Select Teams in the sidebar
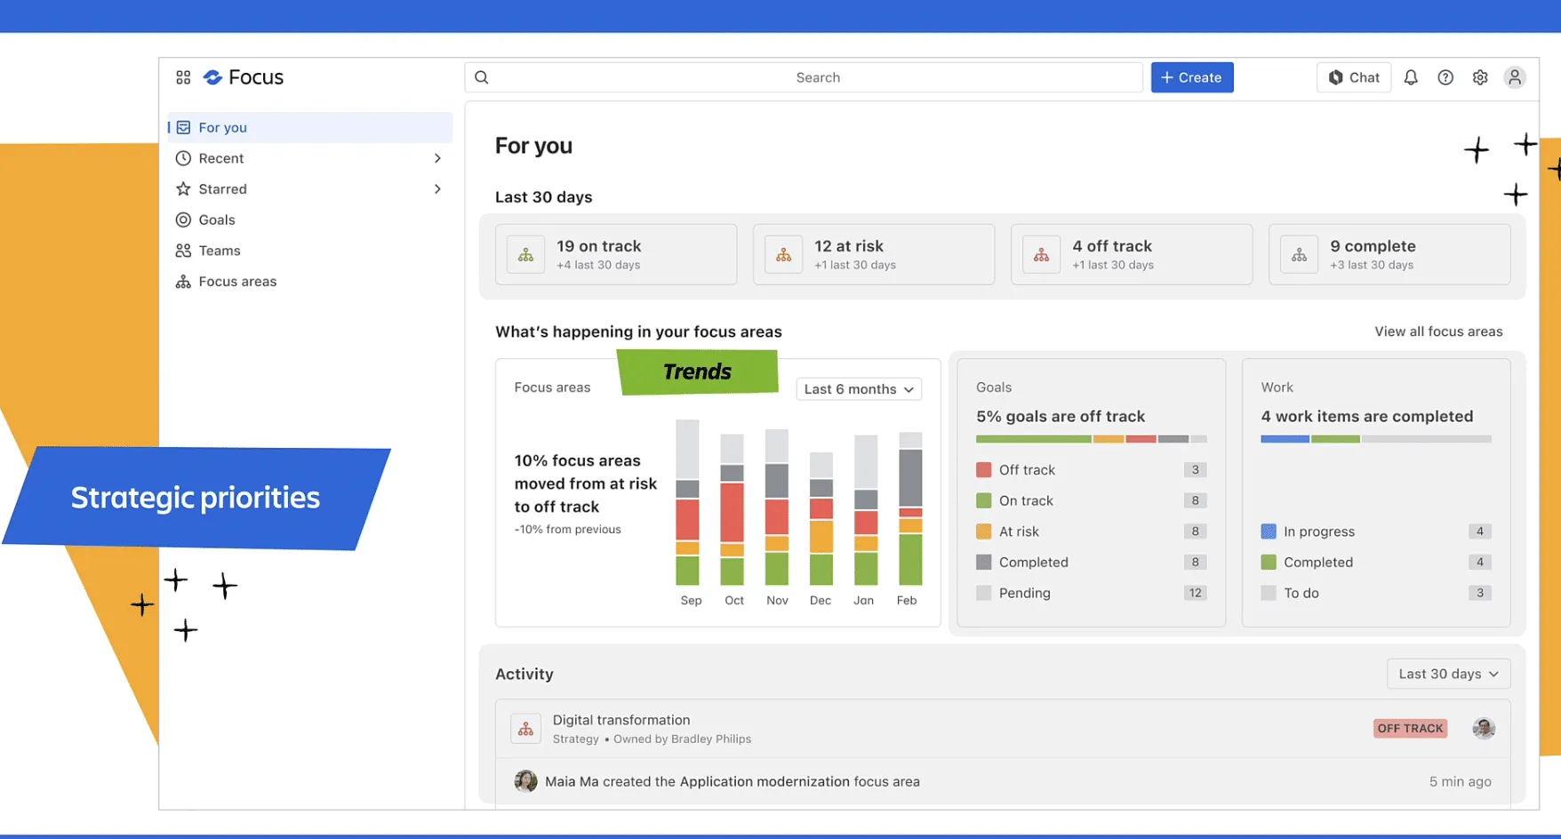1561x839 pixels. (220, 251)
